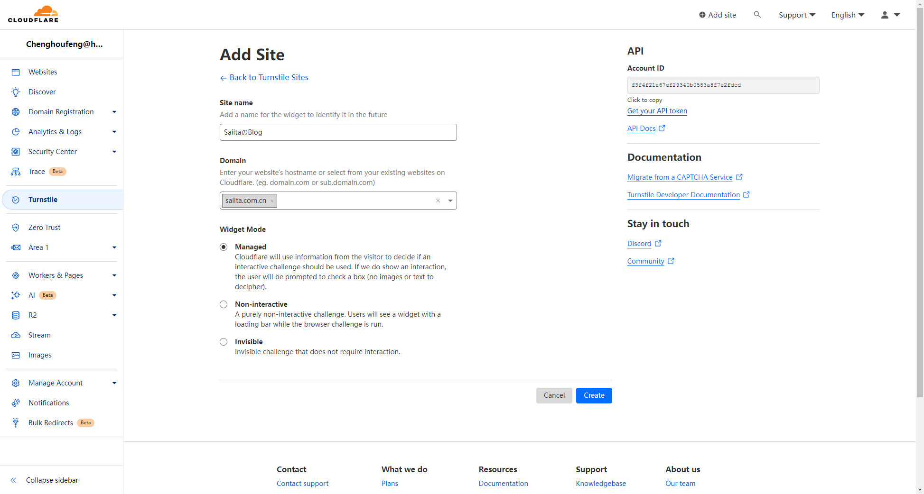
Task: Click the search magnifier icon in header
Action: point(757,15)
